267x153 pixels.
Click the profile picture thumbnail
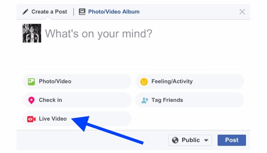tap(32, 33)
